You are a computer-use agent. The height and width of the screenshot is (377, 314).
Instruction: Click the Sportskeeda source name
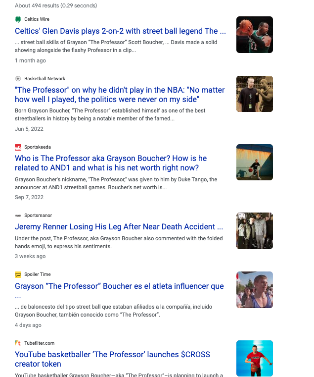pyautogui.click(x=38, y=147)
